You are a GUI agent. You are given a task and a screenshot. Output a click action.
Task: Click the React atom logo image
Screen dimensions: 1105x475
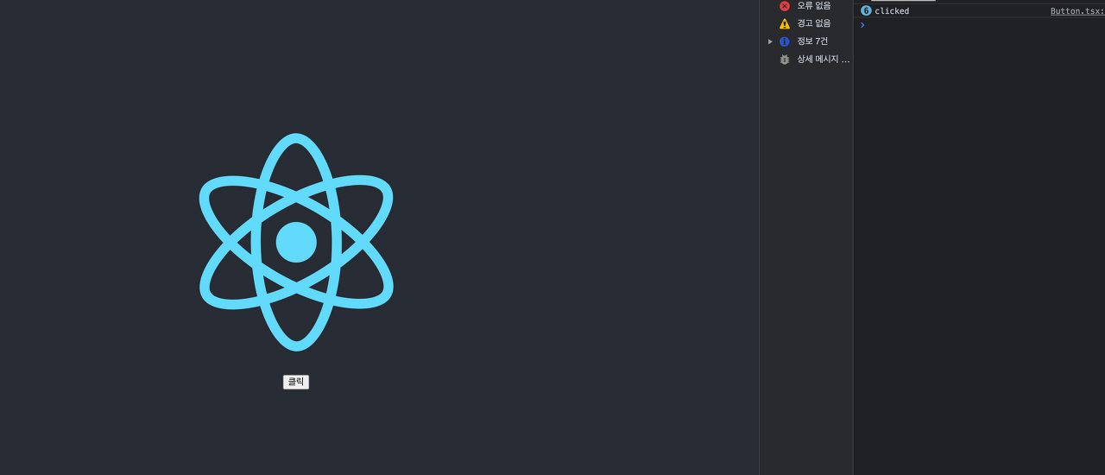tap(296, 242)
